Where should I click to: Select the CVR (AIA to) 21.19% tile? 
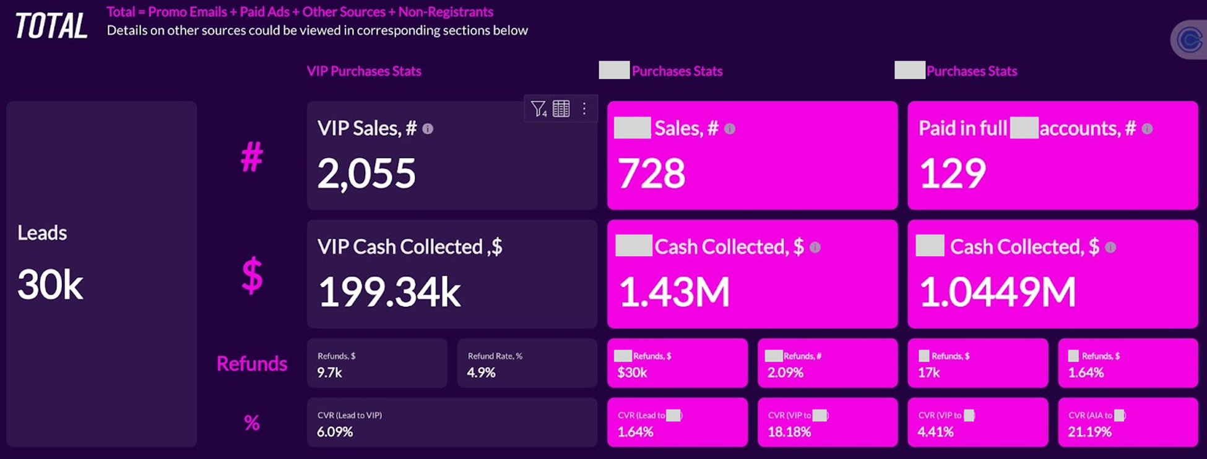pos(1127,423)
